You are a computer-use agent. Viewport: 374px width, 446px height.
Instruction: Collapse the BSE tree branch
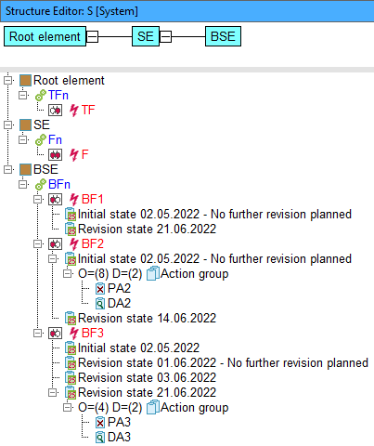coord(7,169)
